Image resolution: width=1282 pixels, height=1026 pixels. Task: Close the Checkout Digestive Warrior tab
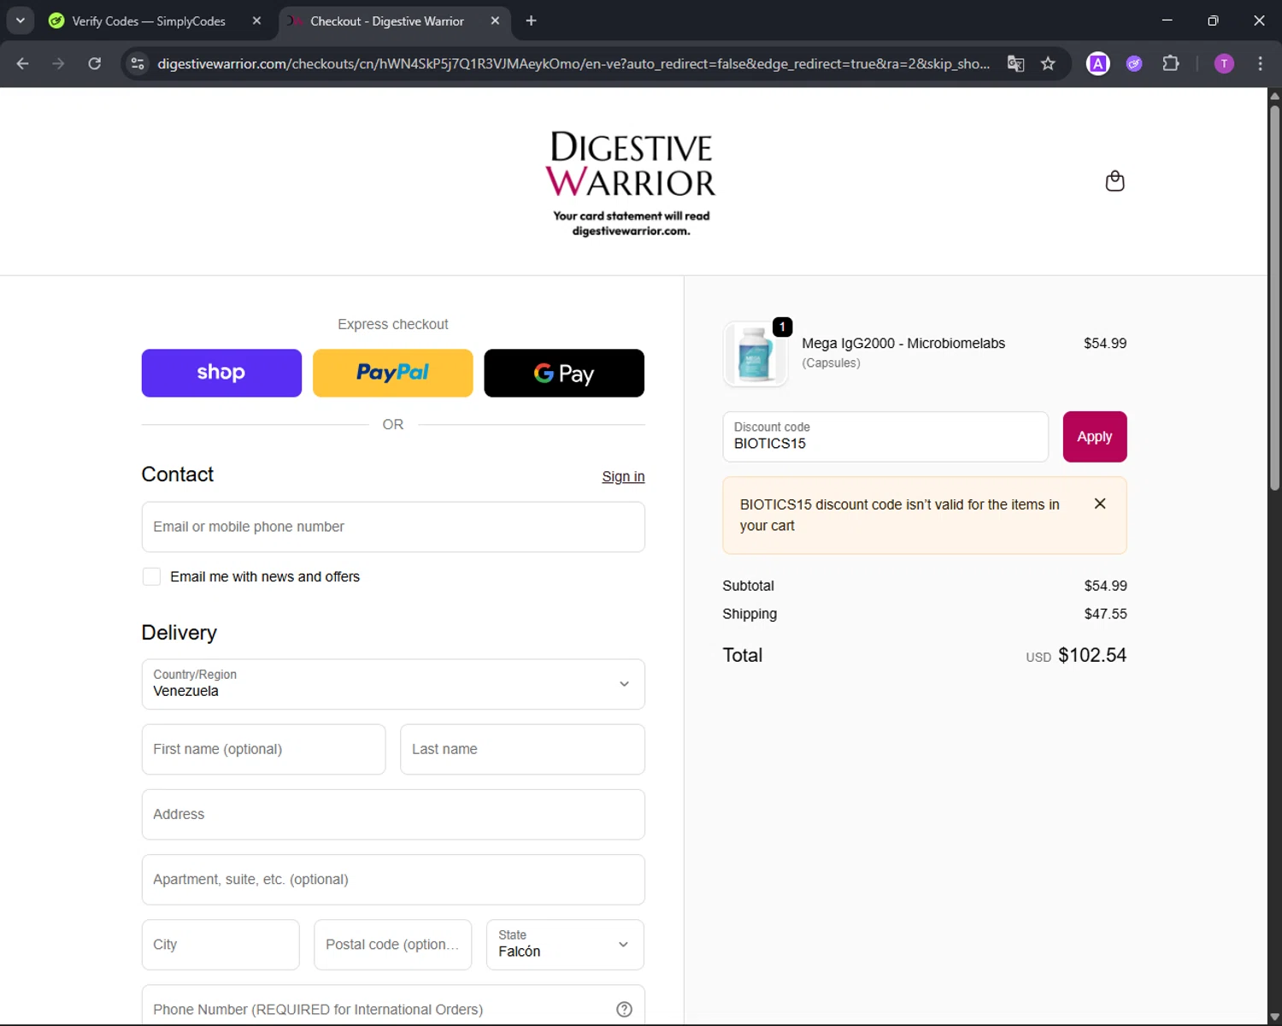coord(495,21)
